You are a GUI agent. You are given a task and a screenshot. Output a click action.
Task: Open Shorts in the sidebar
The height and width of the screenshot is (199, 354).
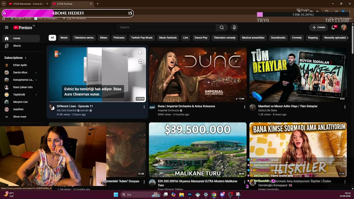coord(21,46)
